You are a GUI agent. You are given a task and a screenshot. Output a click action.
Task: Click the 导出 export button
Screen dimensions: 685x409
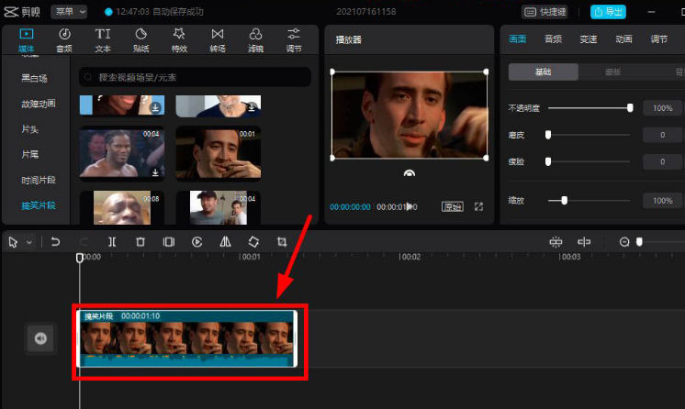[609, 12]
